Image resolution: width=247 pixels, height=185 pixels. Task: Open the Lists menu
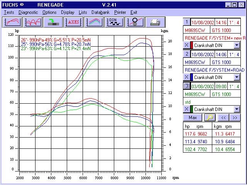point(83,12)
